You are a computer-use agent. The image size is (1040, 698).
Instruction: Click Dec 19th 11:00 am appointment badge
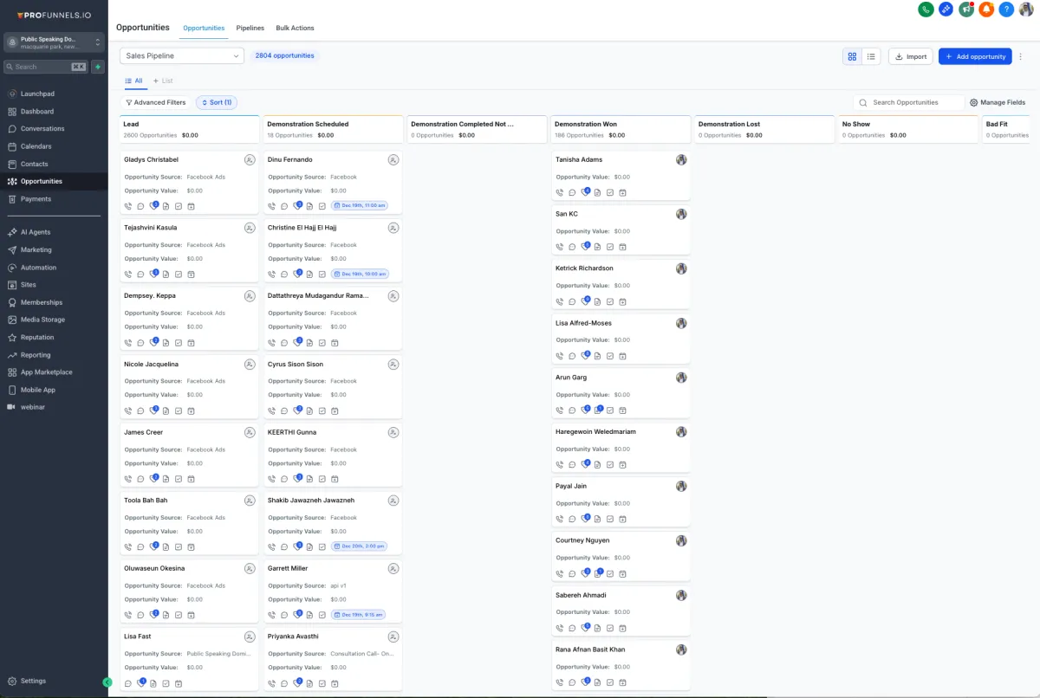[360, 206]
